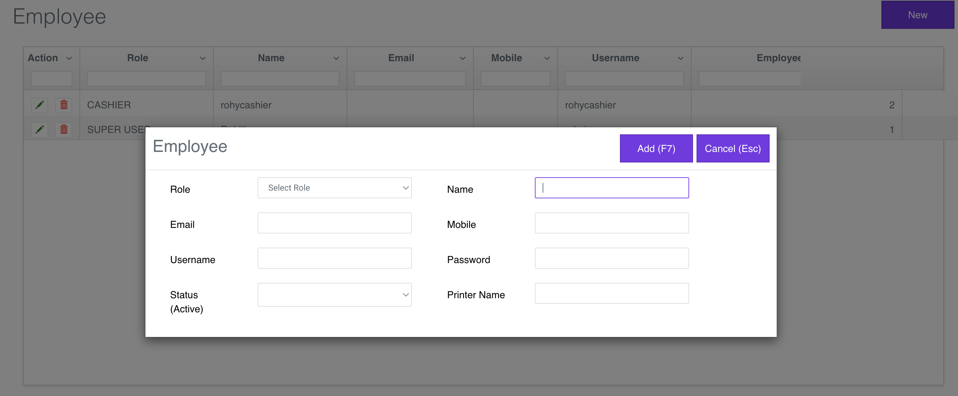
Task: Expand the Email column header chevron
Action: (x=462, y=58)
